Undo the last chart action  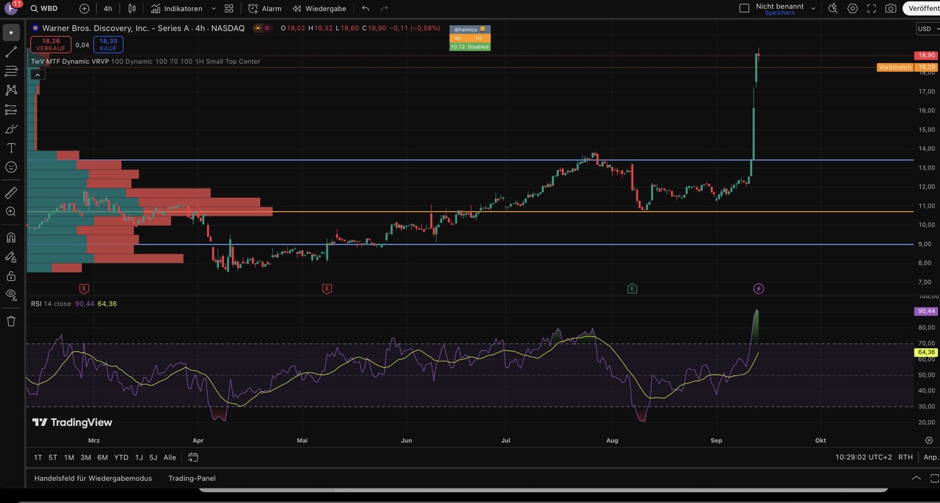click(366, 9)
